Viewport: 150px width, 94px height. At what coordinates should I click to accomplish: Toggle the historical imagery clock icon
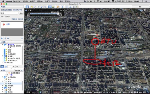tap(50, 7)
